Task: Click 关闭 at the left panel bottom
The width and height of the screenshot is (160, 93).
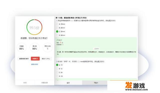Action: click(25, 83)
